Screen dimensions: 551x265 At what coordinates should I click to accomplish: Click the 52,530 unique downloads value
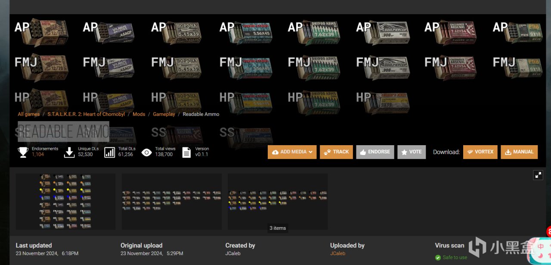(85, 154)
